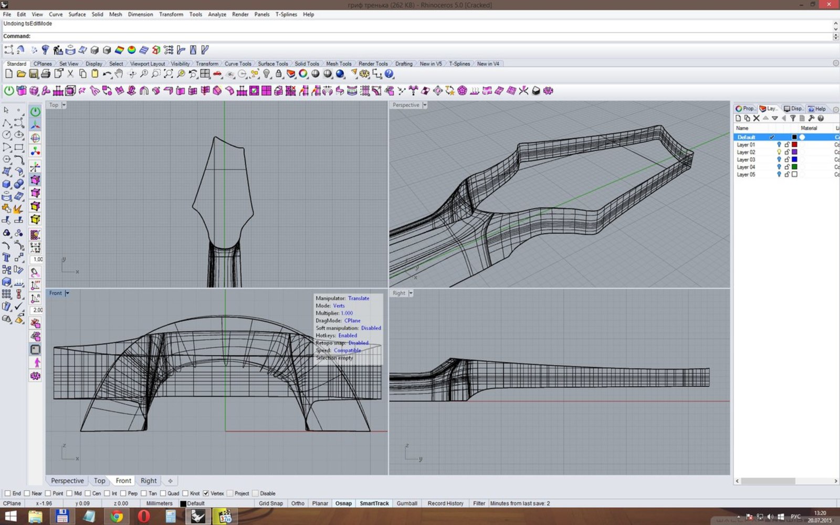Image resolution: width=840 pixels, height=525 pixels.
Task: Switch to the Curve Tools toolbar tab
Action: pyautogui.click(x=238, y=64)
